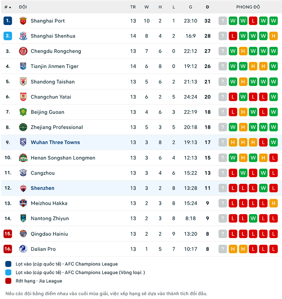This screenshot has width=282, height=299.
Task: Sort the table by Đ points column
Action: point(207,7)
